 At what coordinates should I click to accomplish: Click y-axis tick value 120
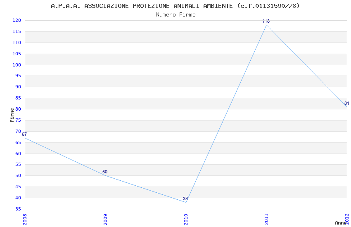(x=17, y=20)
